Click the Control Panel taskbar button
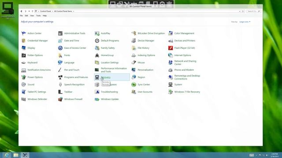Viewport: 282px width, 158px height. click(25, 155)
